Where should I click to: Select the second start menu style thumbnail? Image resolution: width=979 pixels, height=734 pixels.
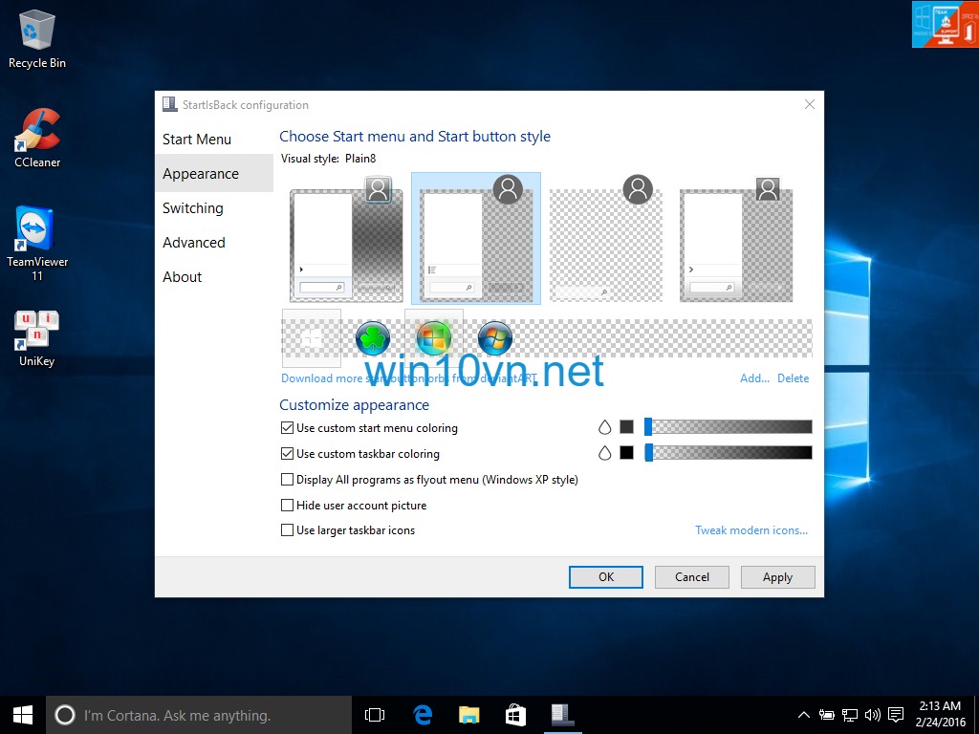(x=475, y=237)
